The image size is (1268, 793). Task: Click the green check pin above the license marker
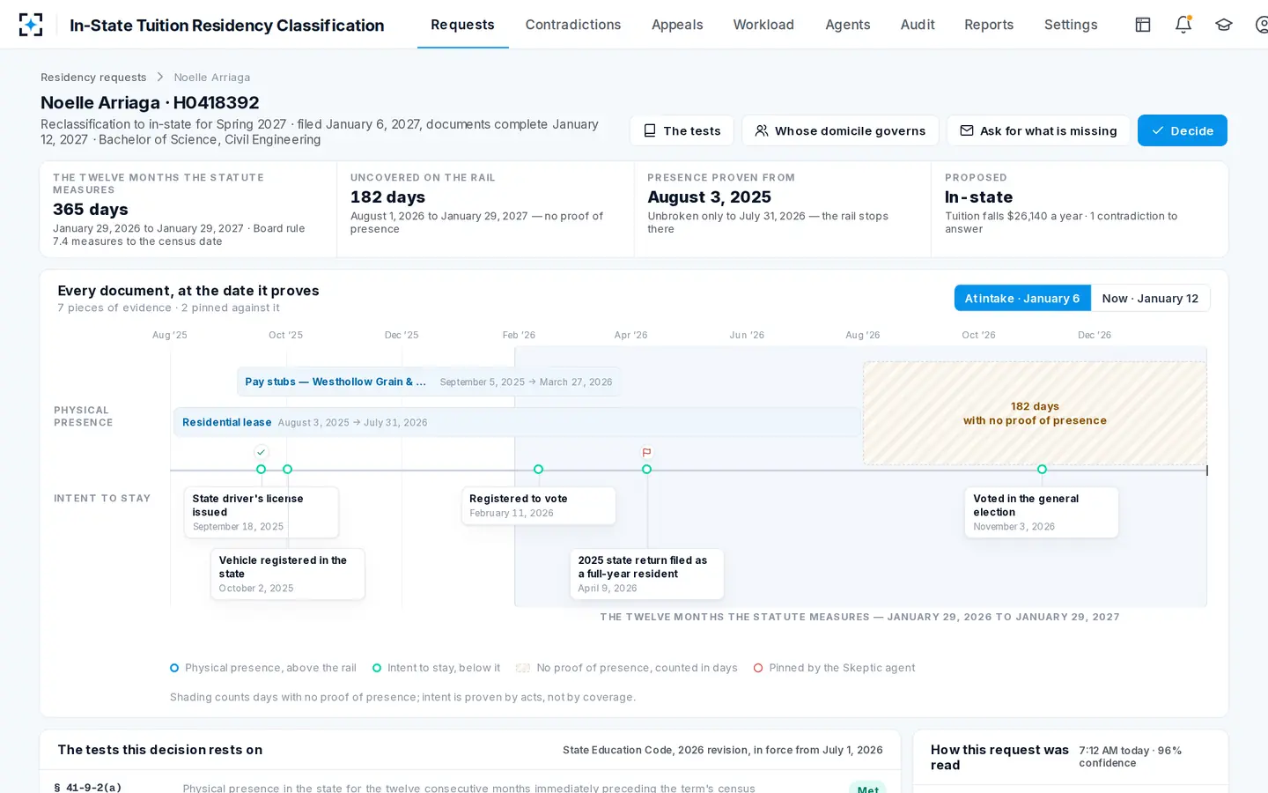[x=261, y=452]
